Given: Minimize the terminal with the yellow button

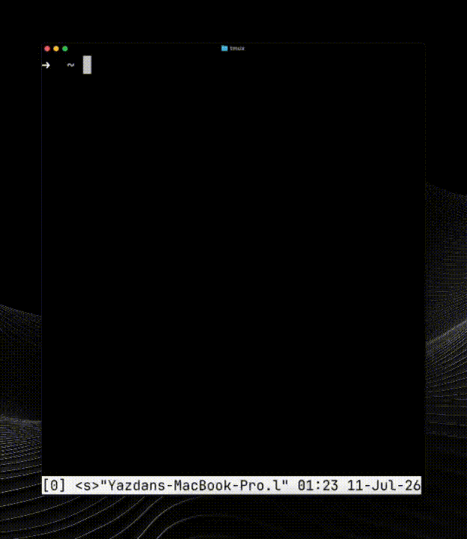Looking at the screenshot, I should pyautogui.click(x=56, y=49).
